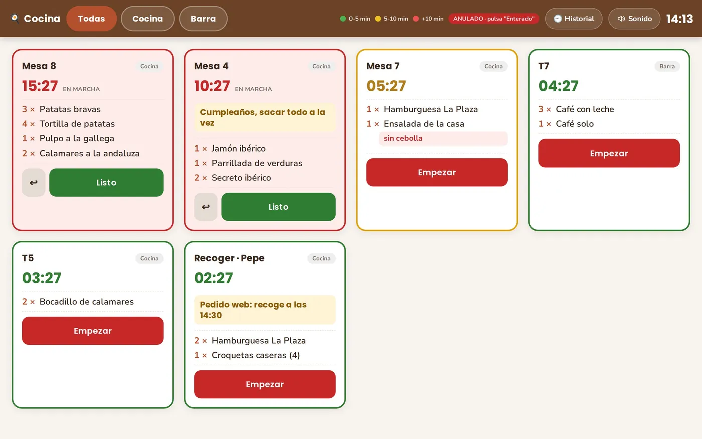The height and width of the screenshot is (439, 702).
Task: Select the Cumpleaños note on Mesa 4
Action: click(265, 118)
